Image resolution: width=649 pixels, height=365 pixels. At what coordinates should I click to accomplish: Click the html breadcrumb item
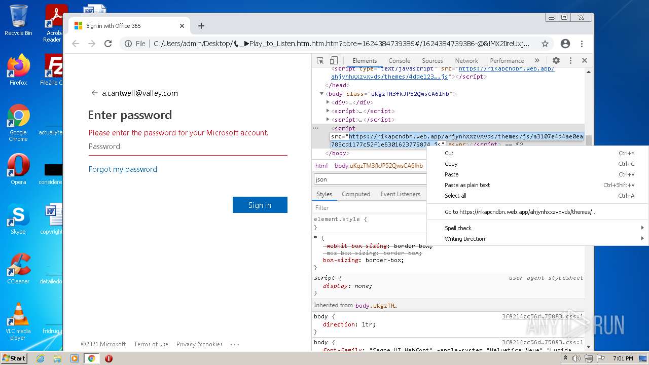pyautogui.click(x=321, y=166)
